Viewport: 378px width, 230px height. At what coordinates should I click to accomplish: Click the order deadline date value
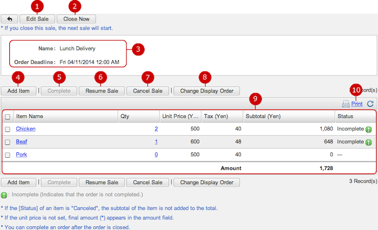click(90, 62)
